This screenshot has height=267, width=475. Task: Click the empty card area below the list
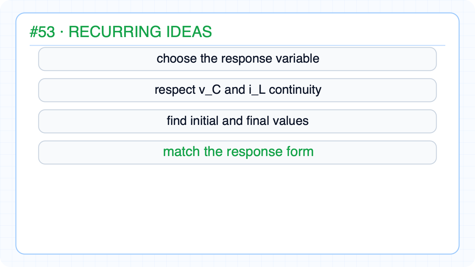click(237, 208)
